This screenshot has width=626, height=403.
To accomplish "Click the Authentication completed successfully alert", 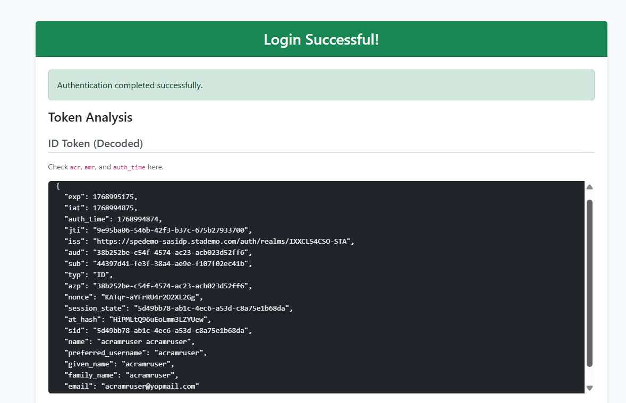I will [x=321, y=85].
